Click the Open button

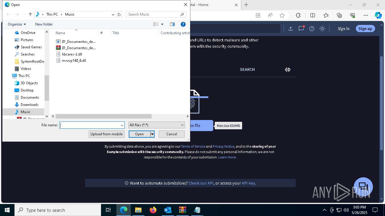click(x=139, y=134)
